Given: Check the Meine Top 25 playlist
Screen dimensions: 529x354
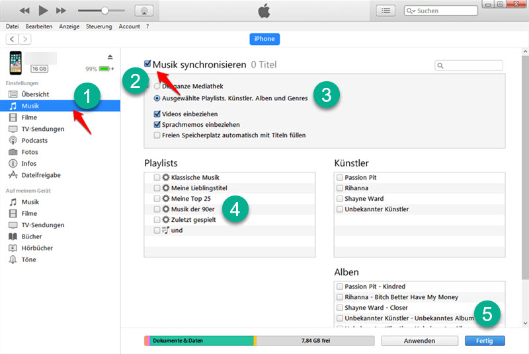Looking at the screenshot, I should click(157, 198).
